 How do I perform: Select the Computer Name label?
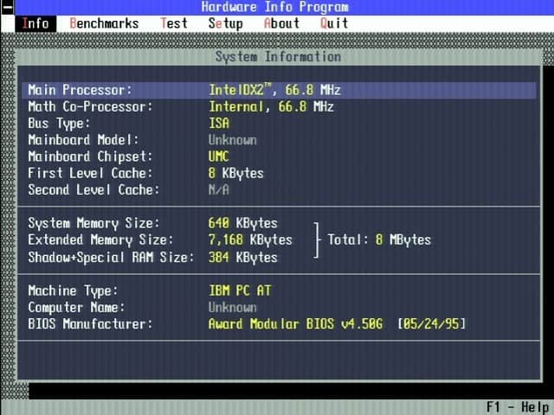(76, 308)
